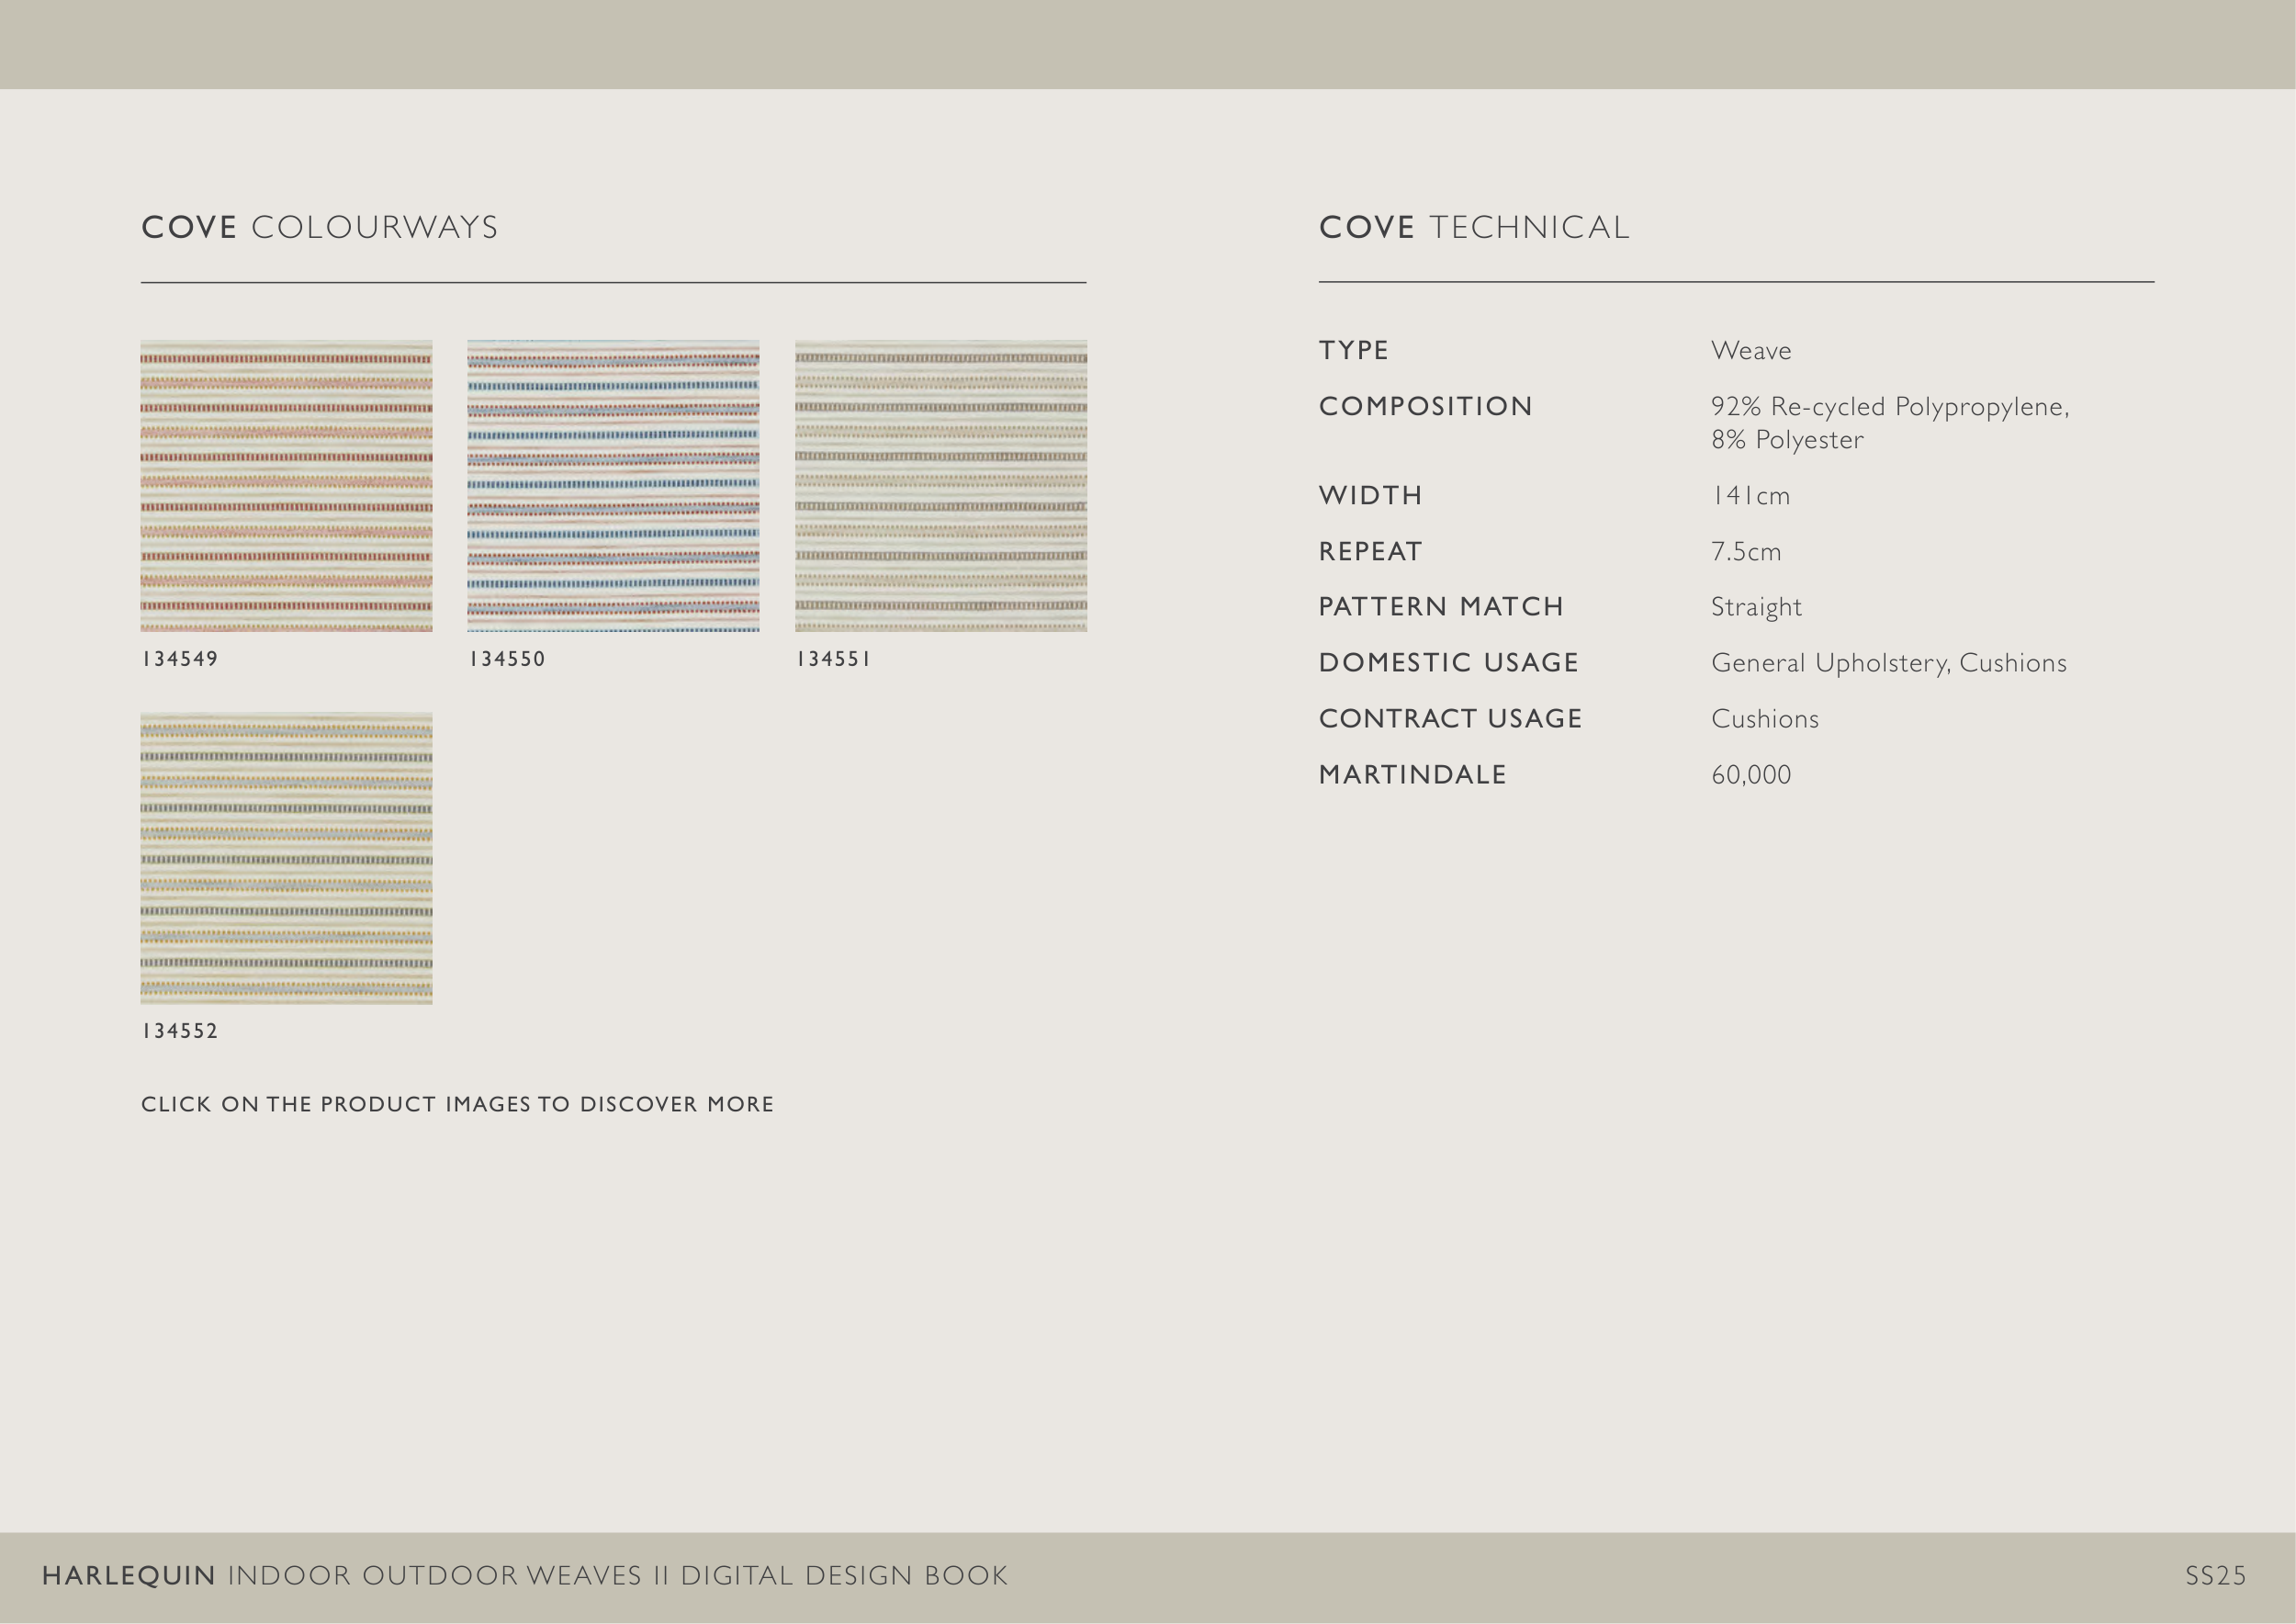Click the Composition value text
The height and width of the screenshot is (1624, 2296).
[x=1889, y=422]
